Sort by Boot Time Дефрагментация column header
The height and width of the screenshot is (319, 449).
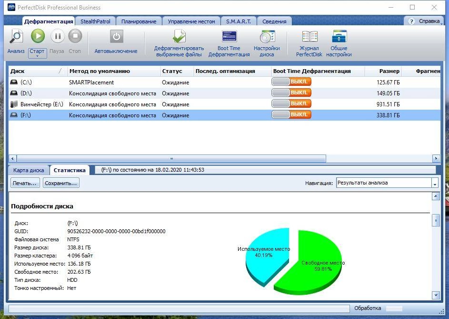318,71
